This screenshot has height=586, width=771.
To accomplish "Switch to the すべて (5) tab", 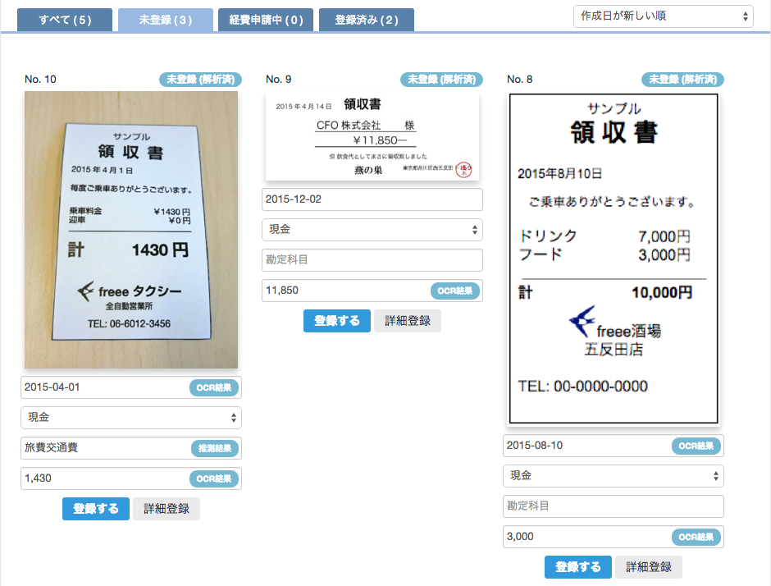I will tap(65, 20).
